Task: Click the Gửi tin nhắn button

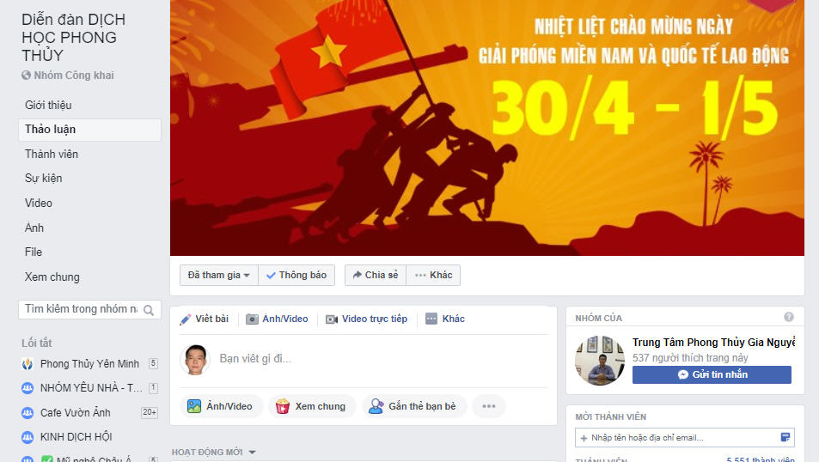Action: coord(712,374)
